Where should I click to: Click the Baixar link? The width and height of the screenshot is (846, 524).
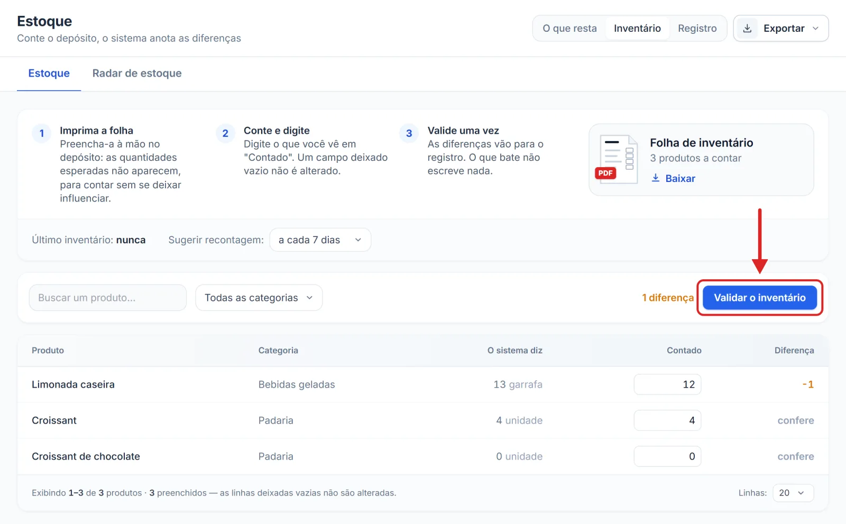[674, 178]
